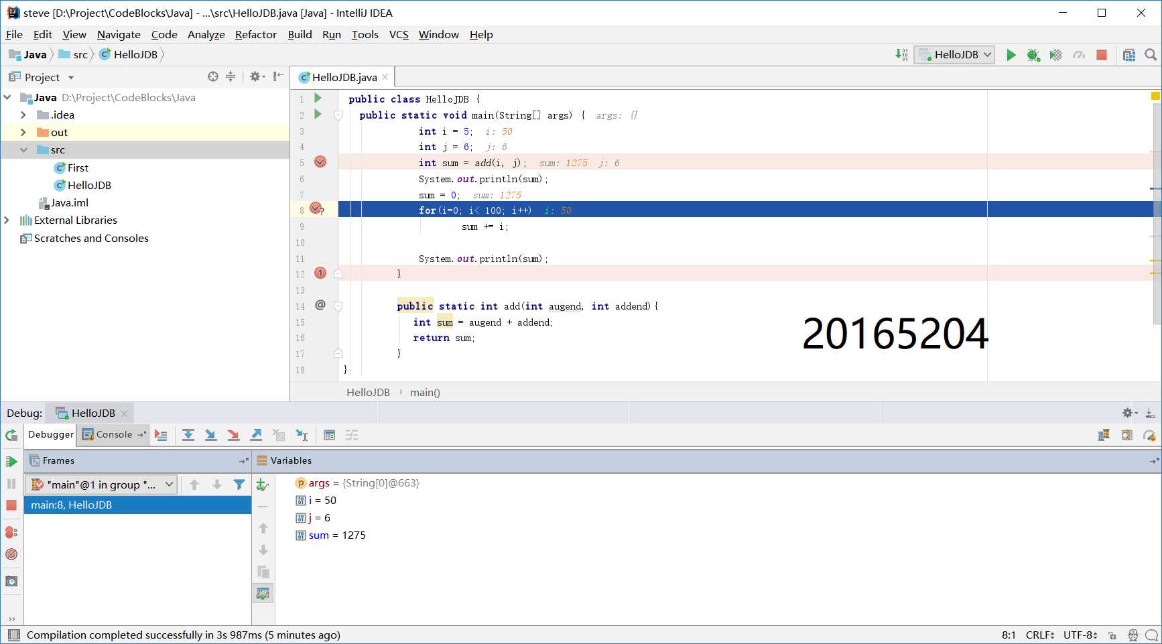This screenshot has height=644, width=1162.
Task: Expand the out folder in the tree
Action: coord(23,133)
